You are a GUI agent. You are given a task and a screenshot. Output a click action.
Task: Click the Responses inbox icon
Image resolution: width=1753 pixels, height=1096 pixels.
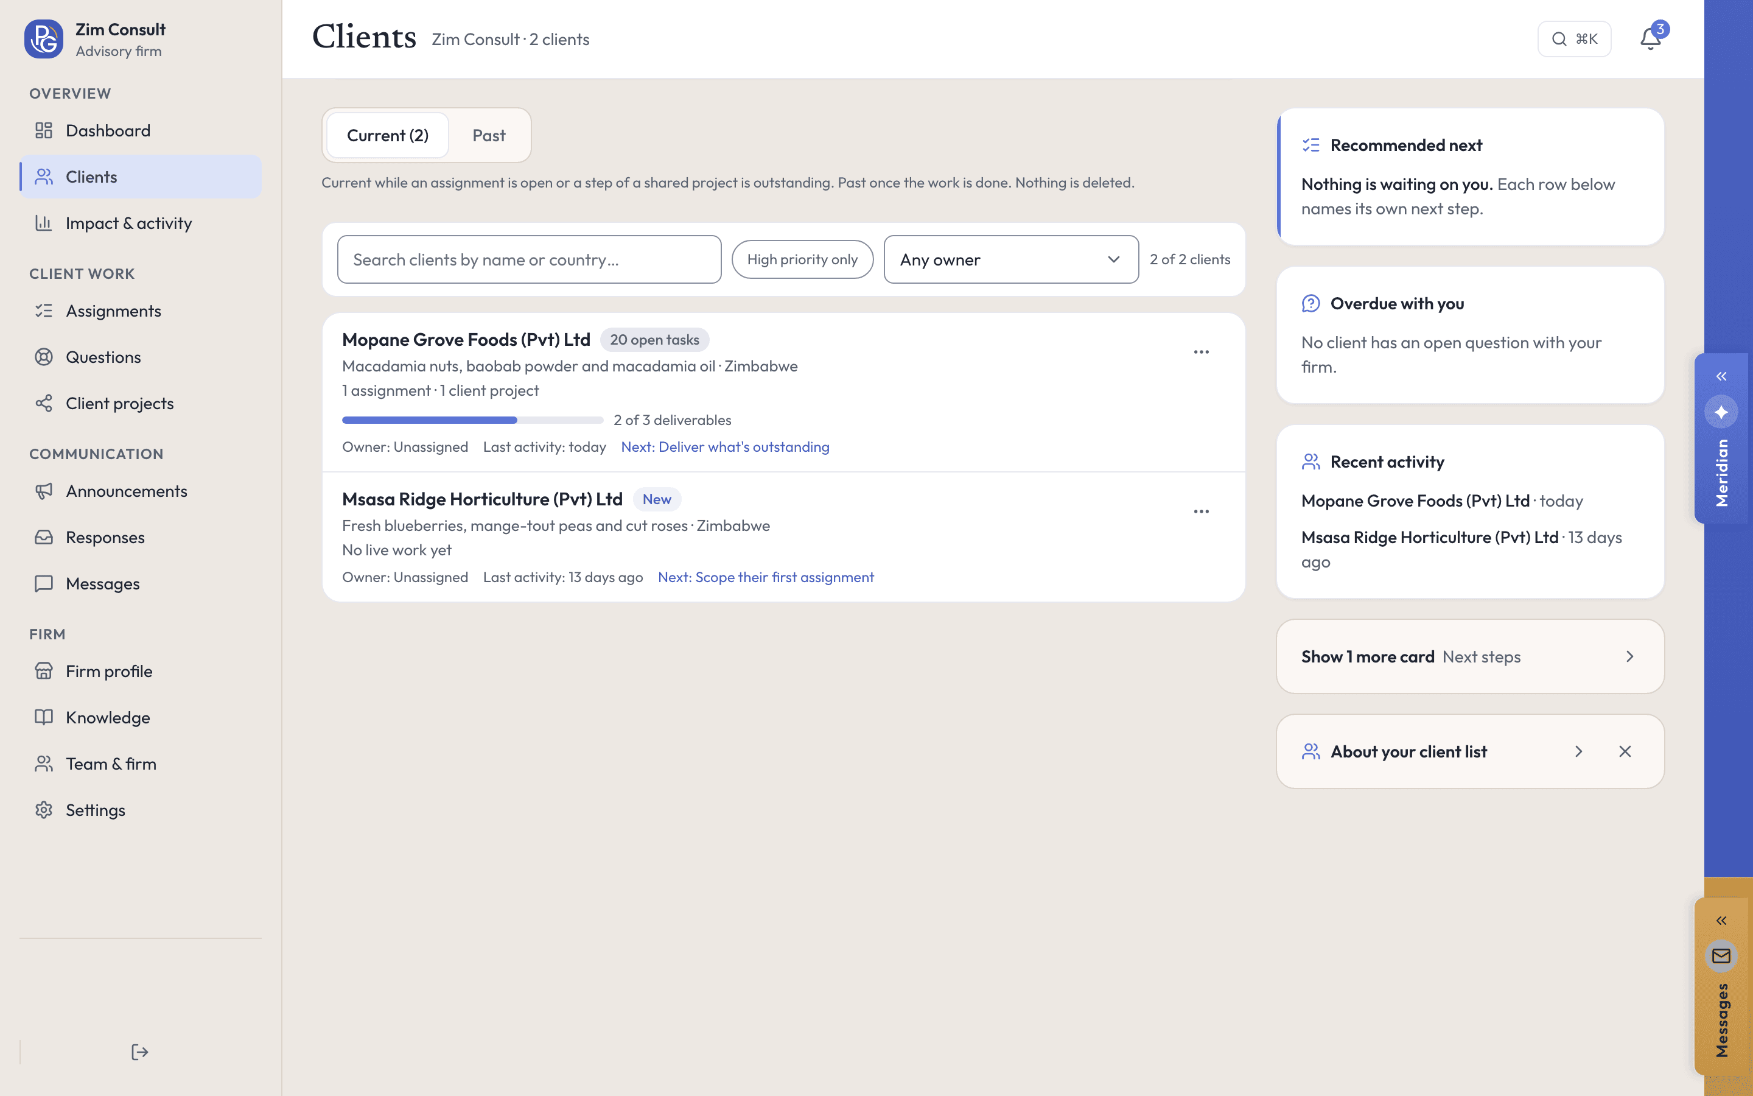pos(43,538)
